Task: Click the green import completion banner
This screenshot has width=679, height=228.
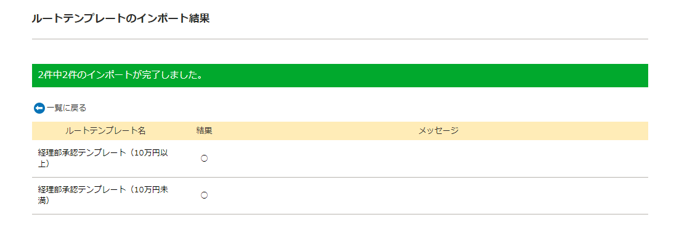Action: click(340, 76)
